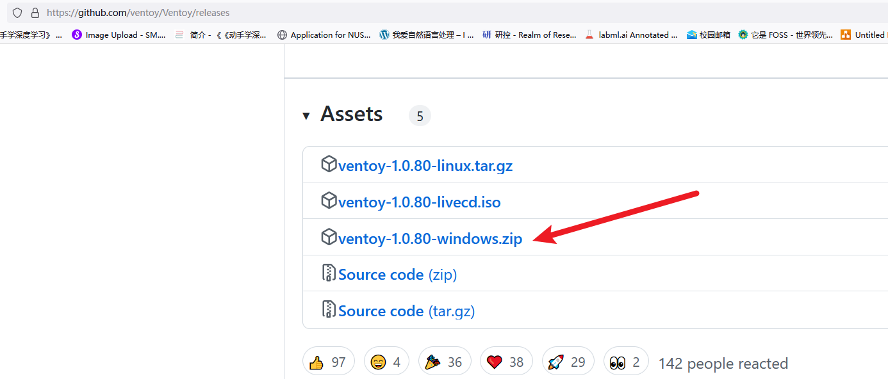Open the Application for NUS bookmark
Image resolution: width=888 pixels, height=379 pixels.
[324, 35]
